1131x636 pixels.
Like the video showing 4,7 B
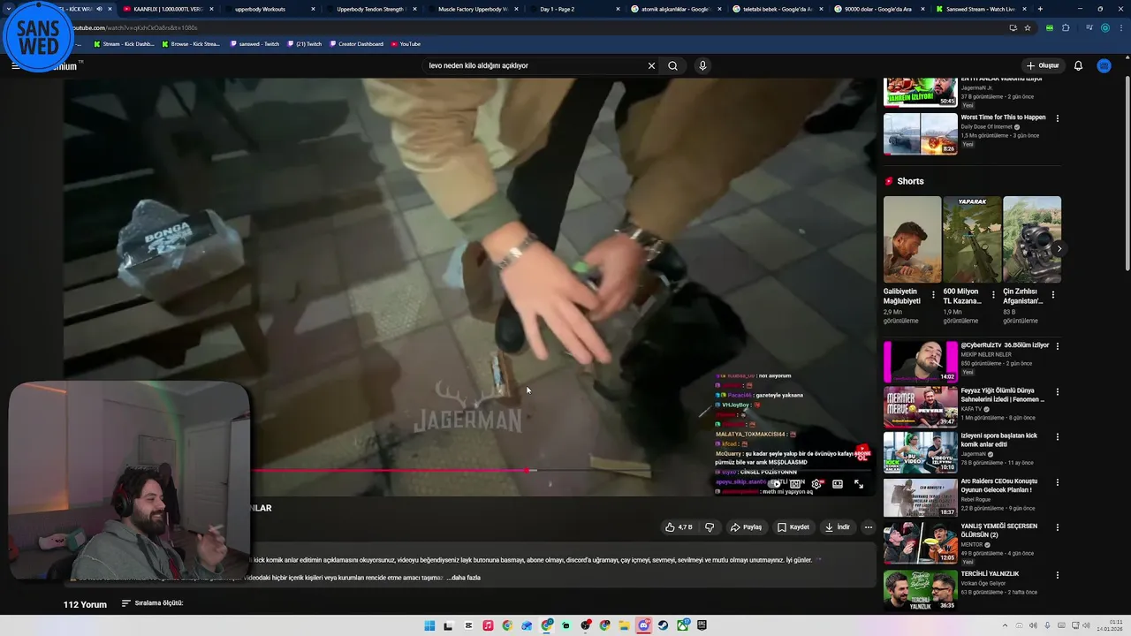point(679,527)
